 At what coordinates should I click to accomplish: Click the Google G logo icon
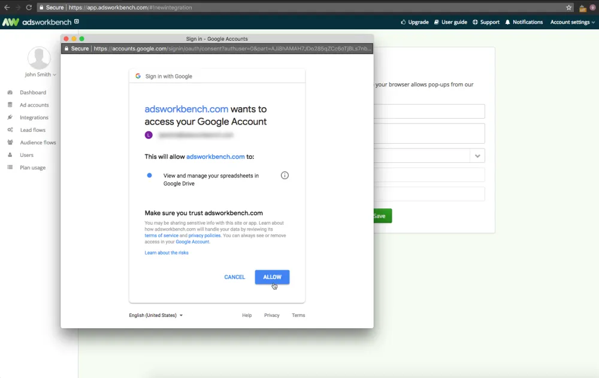tap(138, 76)
